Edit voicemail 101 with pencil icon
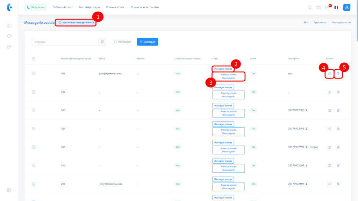Screen dimensions: 358x201 (x=329, y=74)
